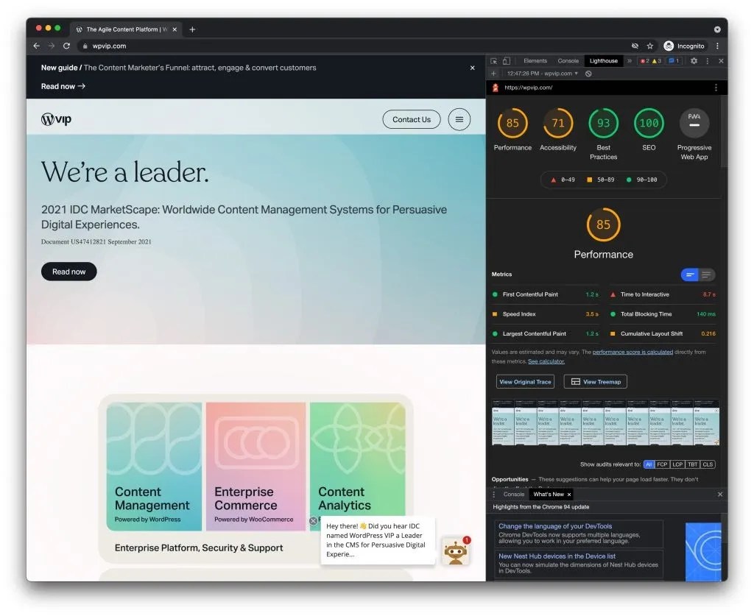Open a new browser tab
754x616 pixels.
coord(192,29)
